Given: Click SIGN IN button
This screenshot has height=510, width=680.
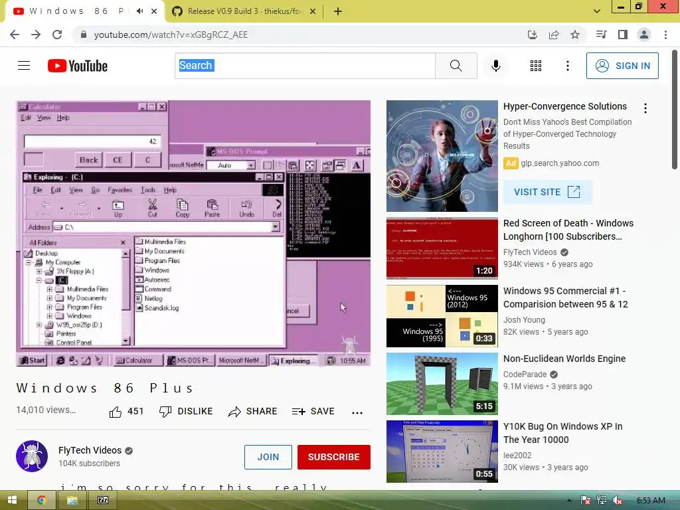Looking at the screenshot, I should [x=622, y=66].
